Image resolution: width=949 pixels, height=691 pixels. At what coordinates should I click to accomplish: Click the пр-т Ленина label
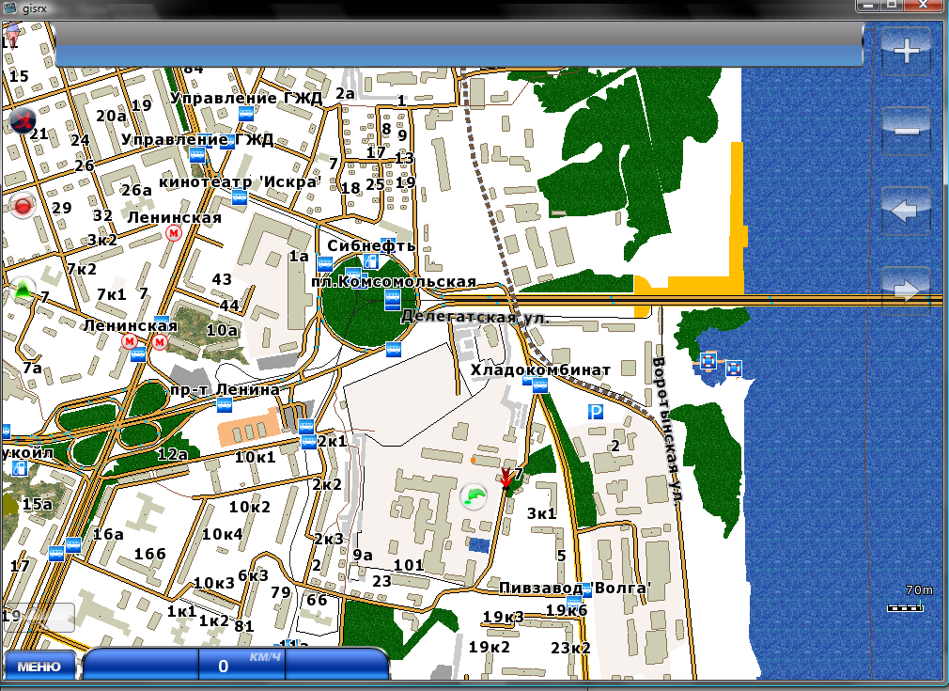(226, 389)
